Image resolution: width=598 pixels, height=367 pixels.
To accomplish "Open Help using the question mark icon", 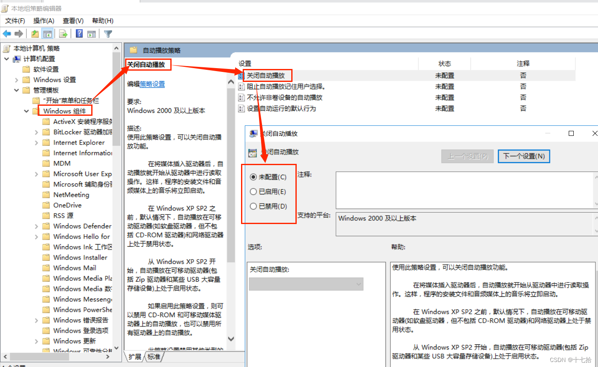I will coord(79,33).
